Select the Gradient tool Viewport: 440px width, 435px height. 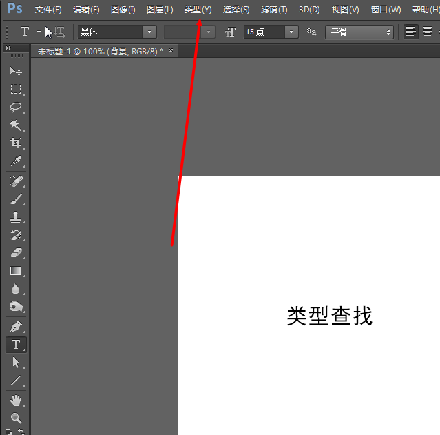(x=16, y=271)
